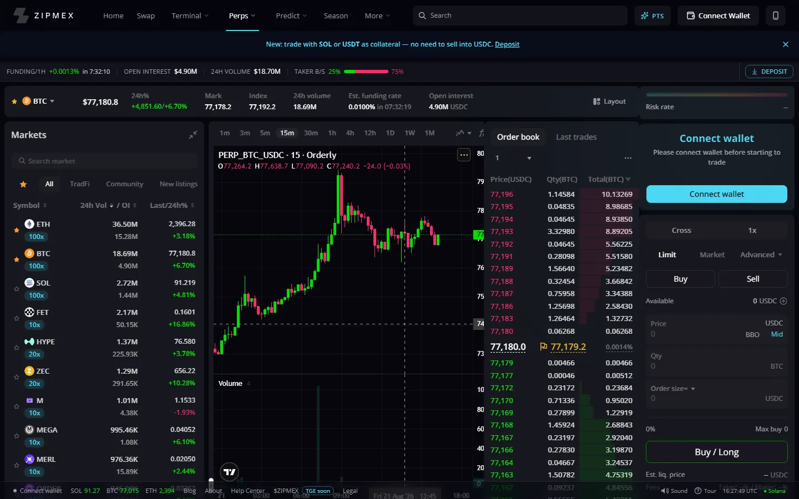Click the Taker B/S ratio bar
799x499 pixels.
[366, 72]
